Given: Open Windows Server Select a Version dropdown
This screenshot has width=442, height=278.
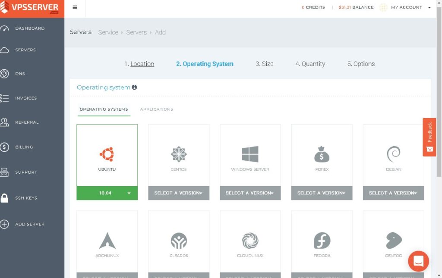Looking at the screenshot, I should [x=250, y=193].
